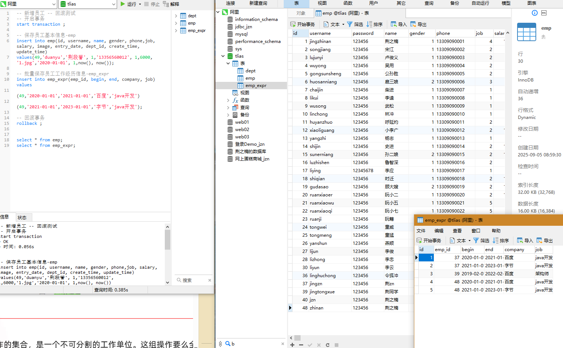Click 排序 in emp_expr window
The height and width of the screenshot is (348, 563).
(501, 240)
